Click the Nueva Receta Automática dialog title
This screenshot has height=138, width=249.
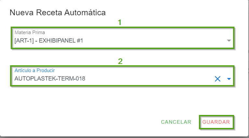pos(58,13)
